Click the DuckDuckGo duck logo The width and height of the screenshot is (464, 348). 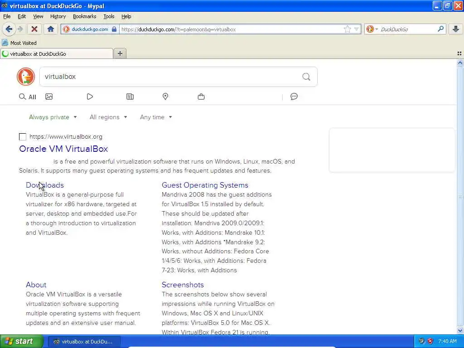26,77
